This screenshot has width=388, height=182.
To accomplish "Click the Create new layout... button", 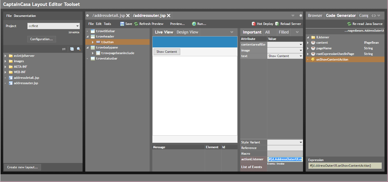I will (x=23, y=167).
